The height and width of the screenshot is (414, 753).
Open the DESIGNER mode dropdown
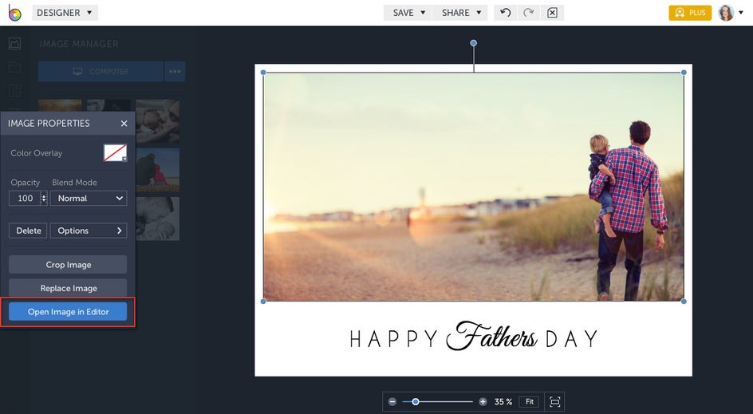point(65,13)
